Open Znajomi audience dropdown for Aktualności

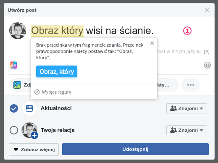tap(186, 108)
